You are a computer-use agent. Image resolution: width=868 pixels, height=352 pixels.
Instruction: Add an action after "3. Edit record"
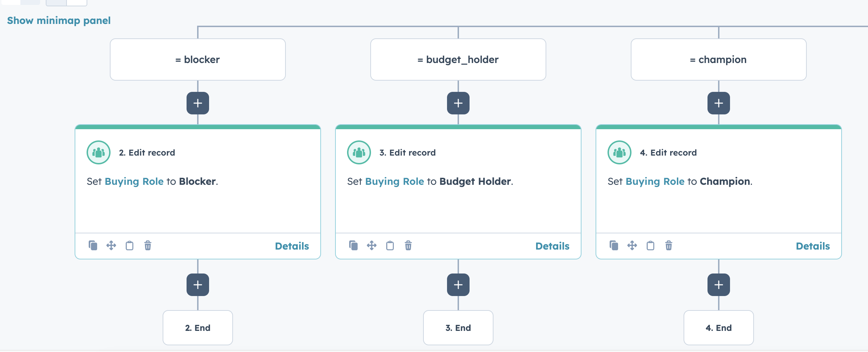(x=458, y=284)
